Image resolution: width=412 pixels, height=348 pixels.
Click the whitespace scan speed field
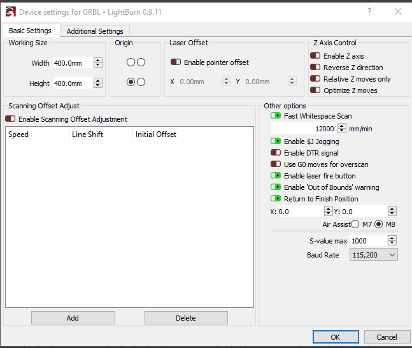pos(304,129)
